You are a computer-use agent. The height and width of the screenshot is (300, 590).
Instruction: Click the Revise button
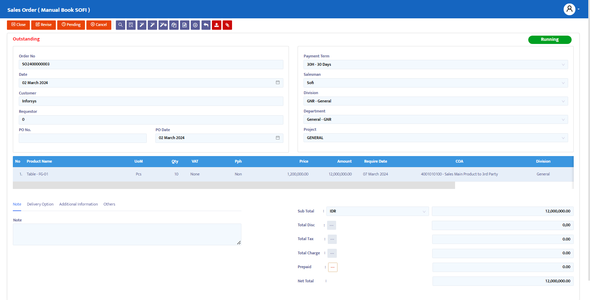(x=43, y=25)
